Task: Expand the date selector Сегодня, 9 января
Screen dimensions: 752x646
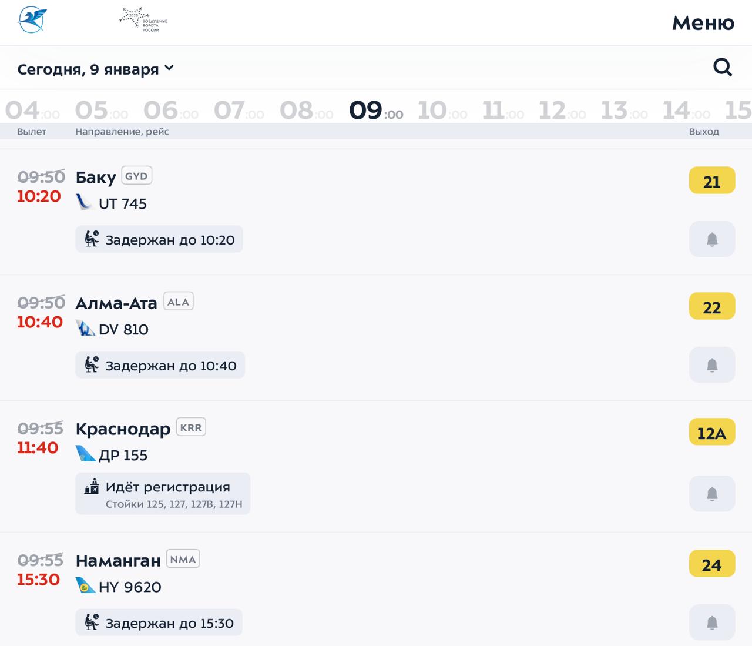Action: pyautogui.click(x=88, y=68)
